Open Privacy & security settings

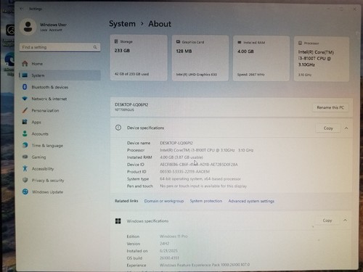coord(60,180)
